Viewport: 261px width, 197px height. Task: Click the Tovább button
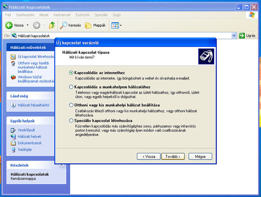tap(173, 157)
